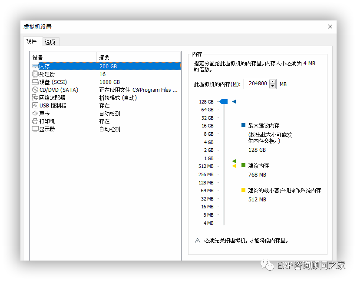Click the green recommended memory marker arrow
The height and width of the screenshot is (281, 357).
[234, 161]
